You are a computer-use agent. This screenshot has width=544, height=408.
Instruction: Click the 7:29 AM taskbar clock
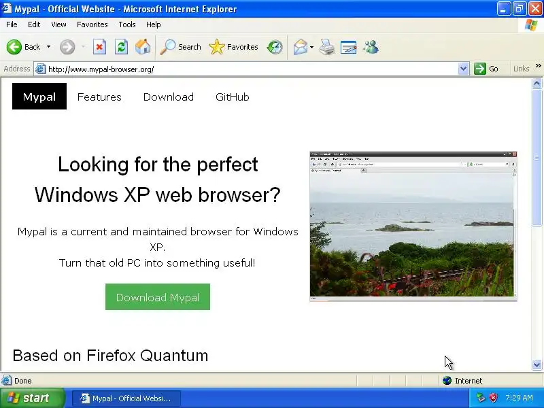(519, 398)
